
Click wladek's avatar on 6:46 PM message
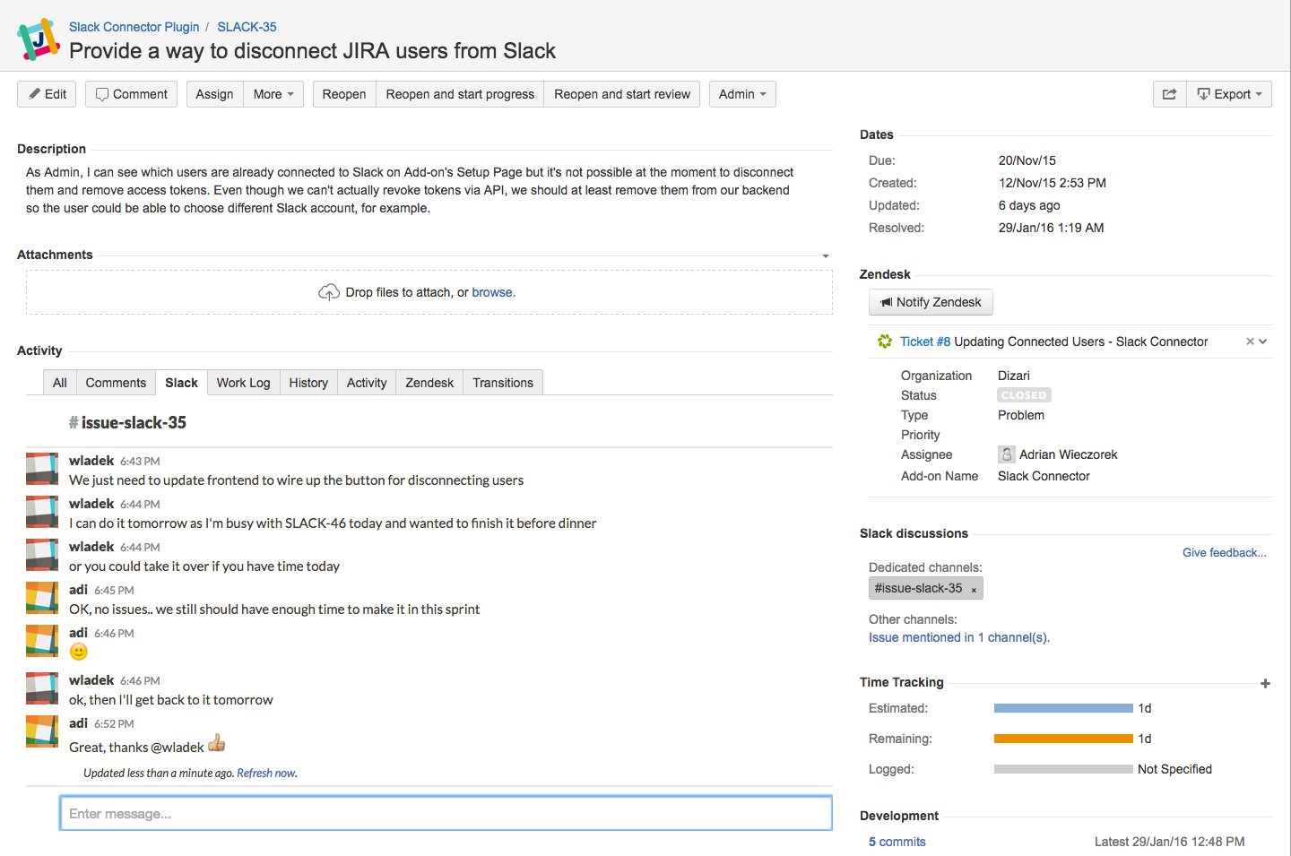coord(42,688)
